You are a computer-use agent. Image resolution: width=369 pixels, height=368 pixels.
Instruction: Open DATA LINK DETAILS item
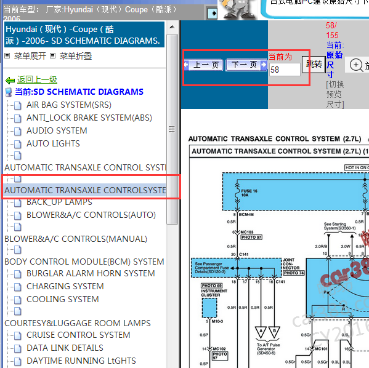click(65, 348)
